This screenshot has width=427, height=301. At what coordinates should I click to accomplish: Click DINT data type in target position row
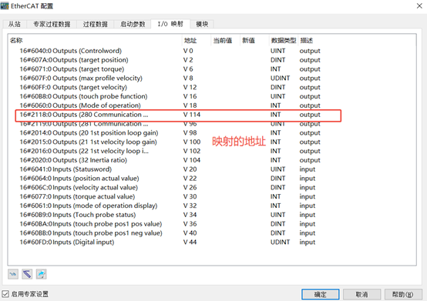(277, 60)
